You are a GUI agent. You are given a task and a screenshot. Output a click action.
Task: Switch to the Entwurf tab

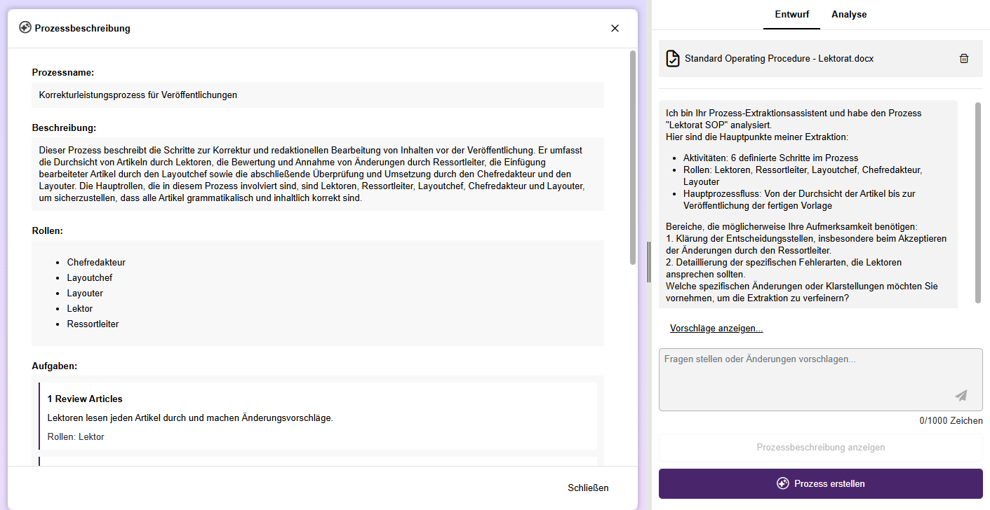[x=791, y=15]
